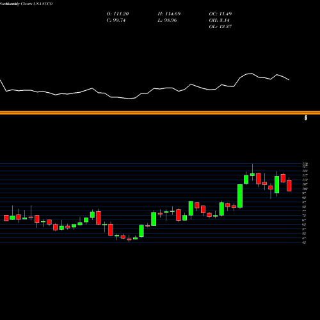Click the OH: 3.14 value
The height and width of the screenshot is (320, 320).
[x=219, y=20]
